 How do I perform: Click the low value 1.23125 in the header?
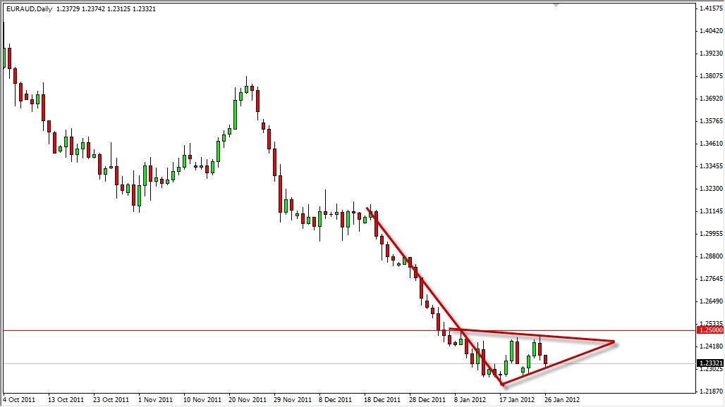click(x=118, y=8)
